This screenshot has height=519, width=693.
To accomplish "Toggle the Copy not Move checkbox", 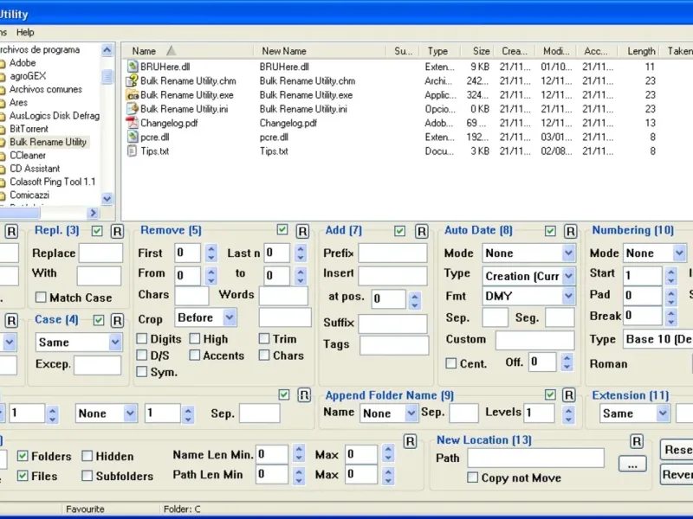I will tap(473, 477).
